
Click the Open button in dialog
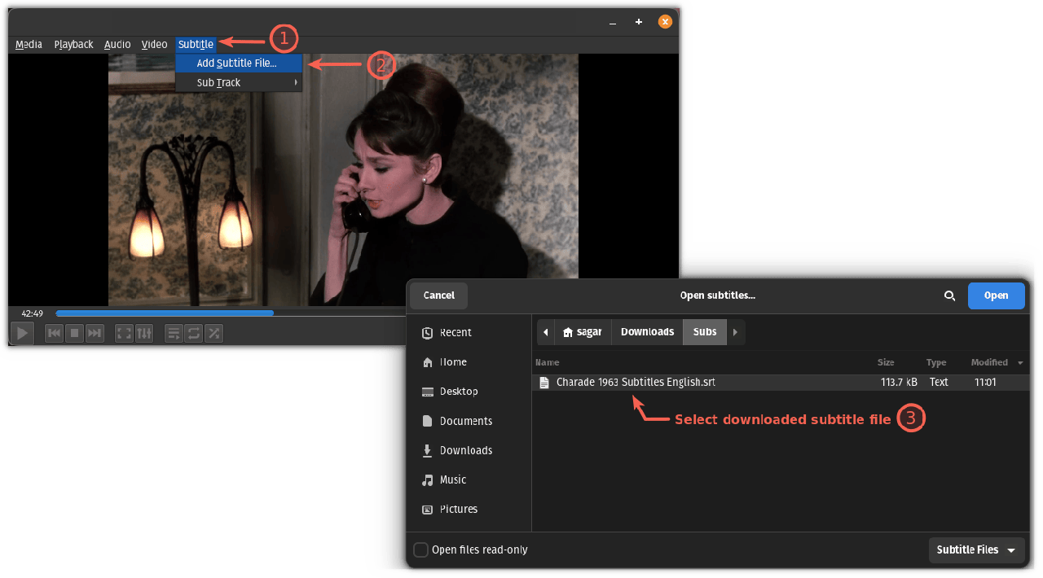coord(996,296)
